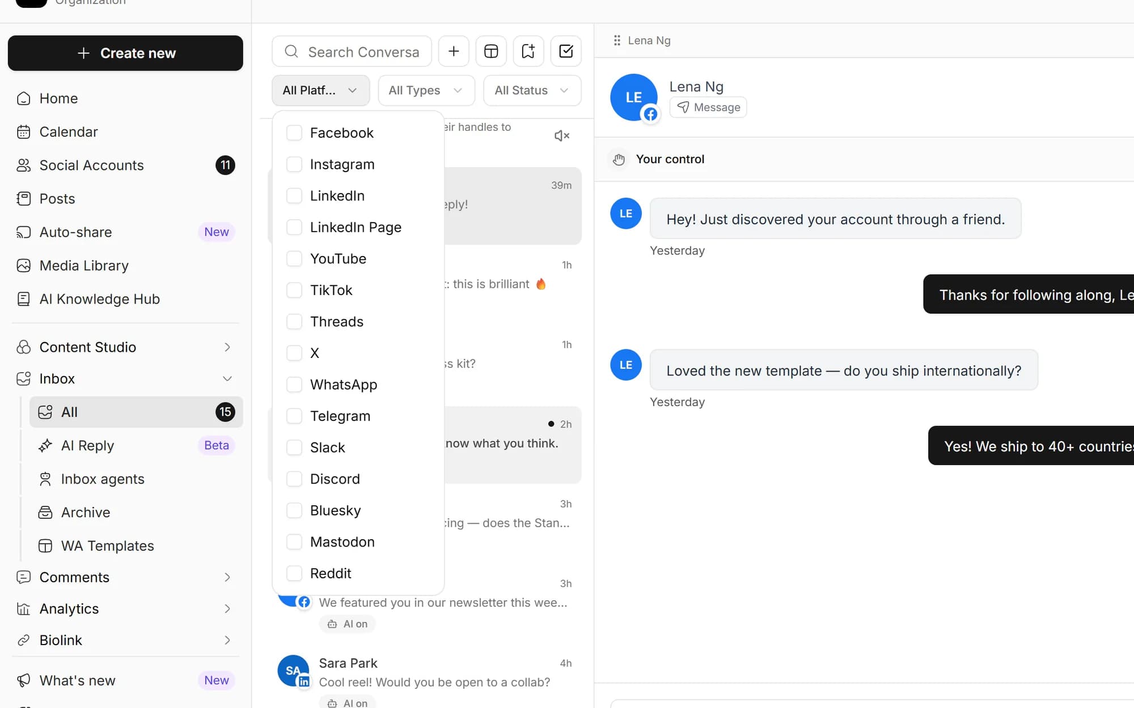Open WA Templates item
This screenshot has width=1134, height=708.
point(136,546)
